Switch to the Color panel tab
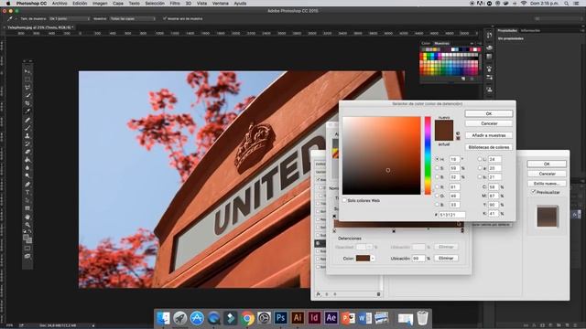 [x=426, y=44]
